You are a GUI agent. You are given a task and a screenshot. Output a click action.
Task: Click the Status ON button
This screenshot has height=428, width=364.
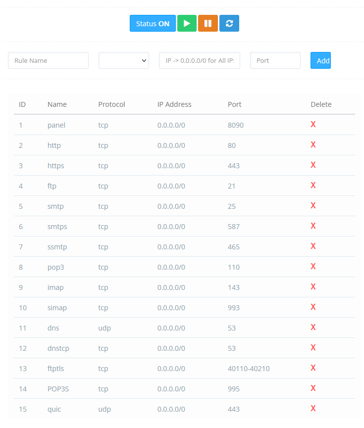pos(153,23)
